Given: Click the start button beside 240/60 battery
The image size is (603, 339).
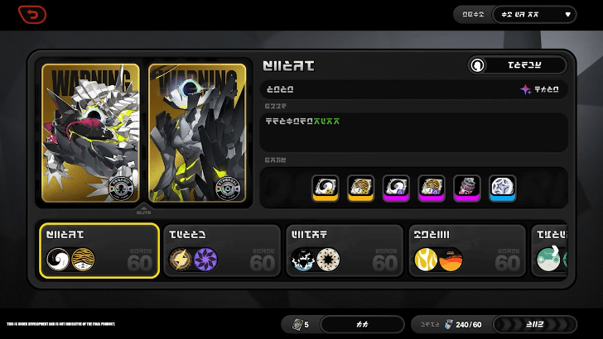Looking at the screenshot, I should (534, 324).
